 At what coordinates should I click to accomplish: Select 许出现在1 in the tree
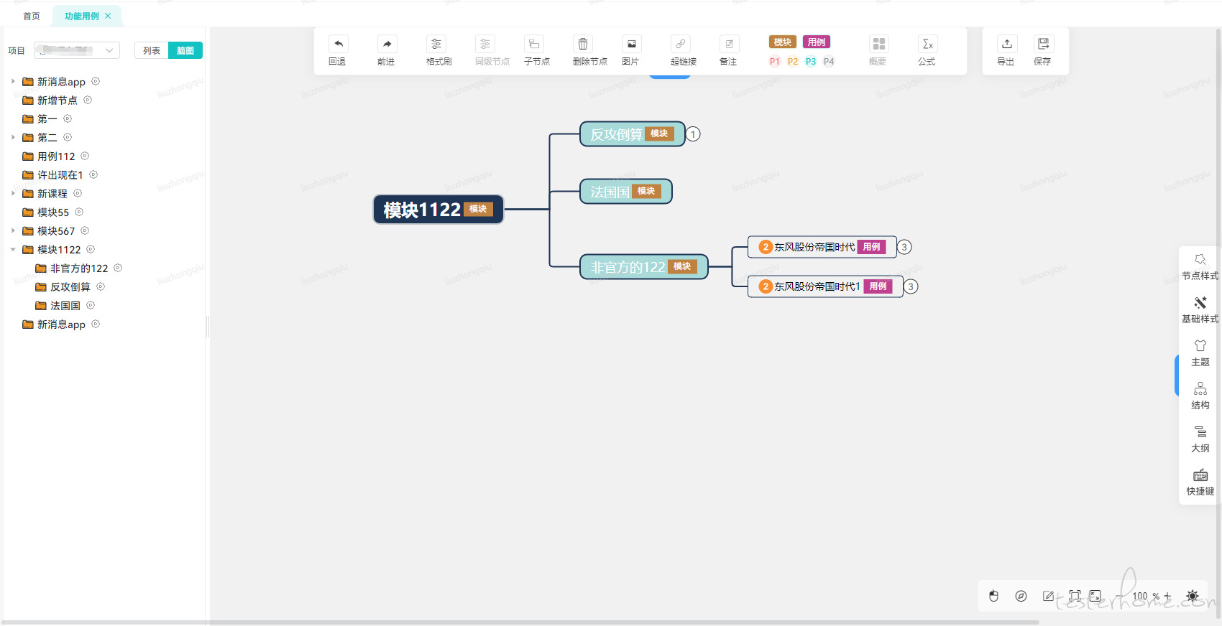[x=60, y=174]
